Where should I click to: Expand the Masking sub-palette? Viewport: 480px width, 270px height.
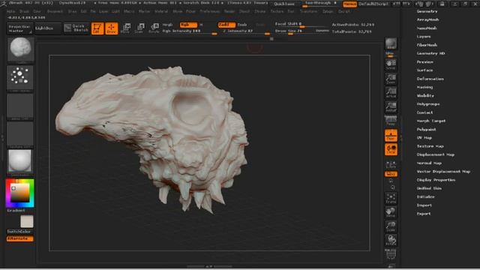click(425, 87)
